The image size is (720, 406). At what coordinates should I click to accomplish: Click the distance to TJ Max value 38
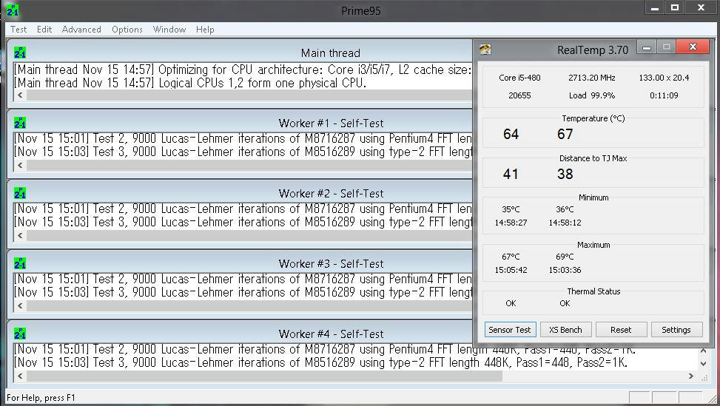pos(565,174)
